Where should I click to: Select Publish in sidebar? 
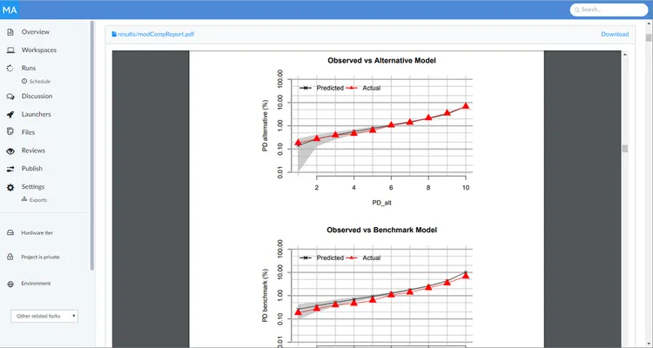32,169
